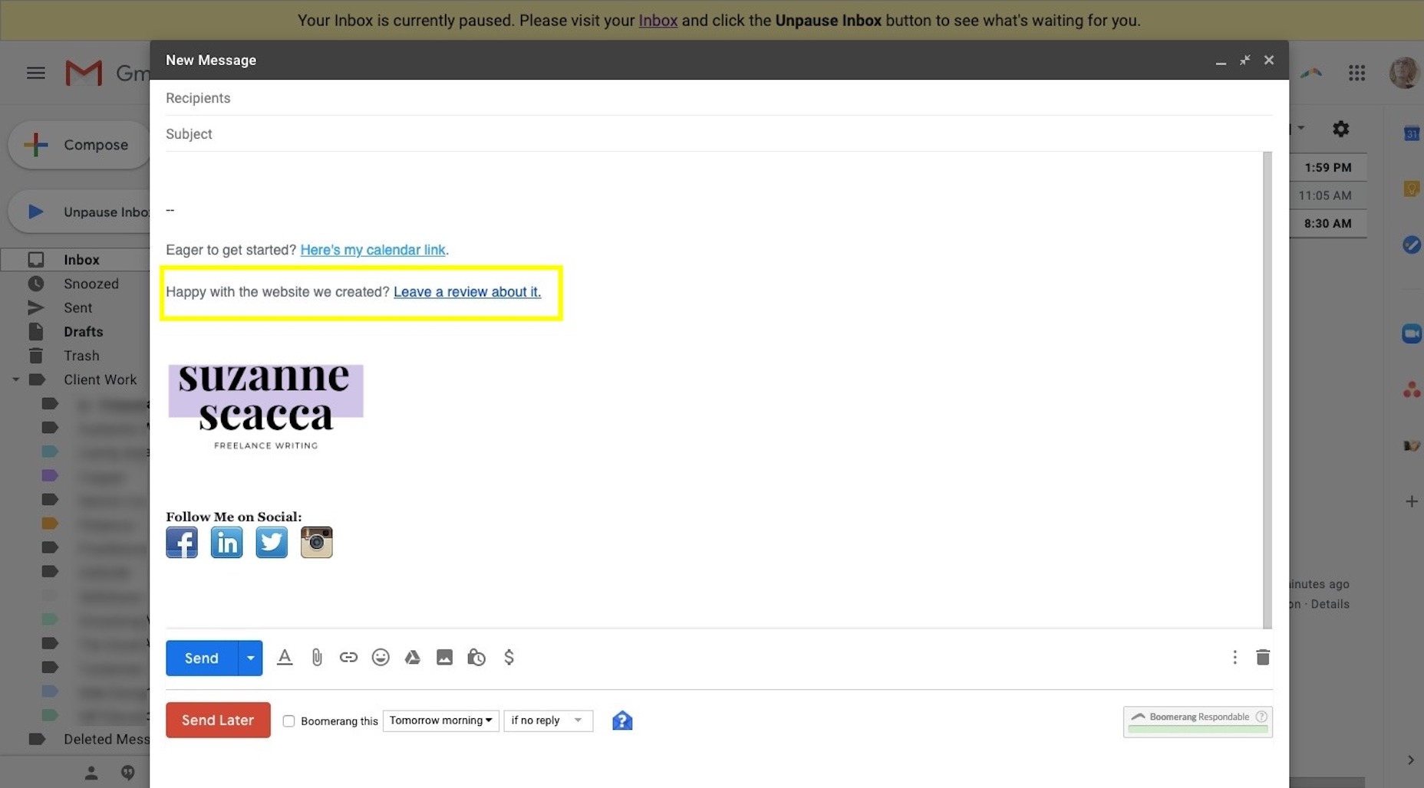
Task: Click the Instagram social icon in signature
Action: click(x=316, y=543)
